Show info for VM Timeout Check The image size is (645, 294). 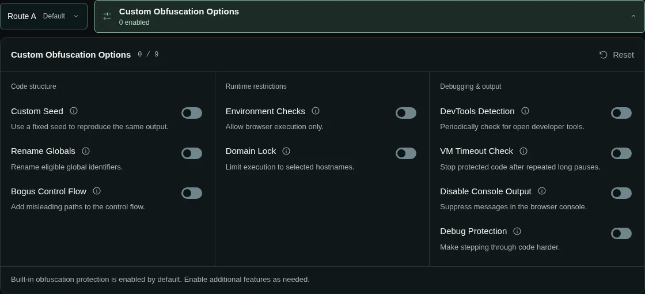coord(523,151)
